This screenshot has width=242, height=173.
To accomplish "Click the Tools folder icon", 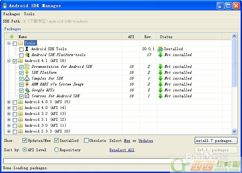I will click(20, 43).
